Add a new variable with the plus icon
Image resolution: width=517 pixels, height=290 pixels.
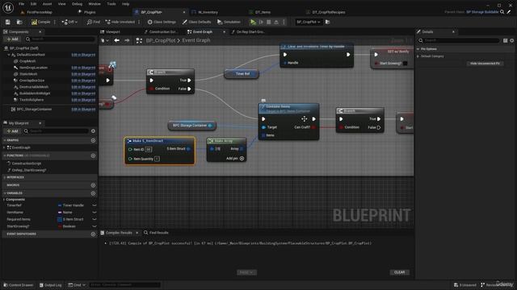coord(93,193)
